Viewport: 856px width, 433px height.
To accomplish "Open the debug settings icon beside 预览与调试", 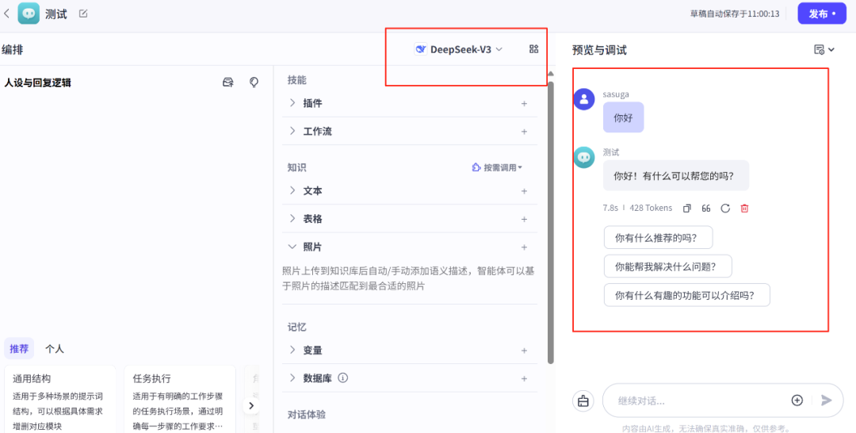I will [824, 50].
